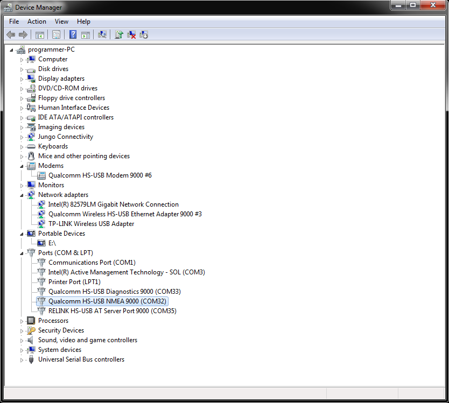The image size is (449, 403).
Task: Click the DVD/CD-ROM drives icon
Action: [x=31, y=88]
